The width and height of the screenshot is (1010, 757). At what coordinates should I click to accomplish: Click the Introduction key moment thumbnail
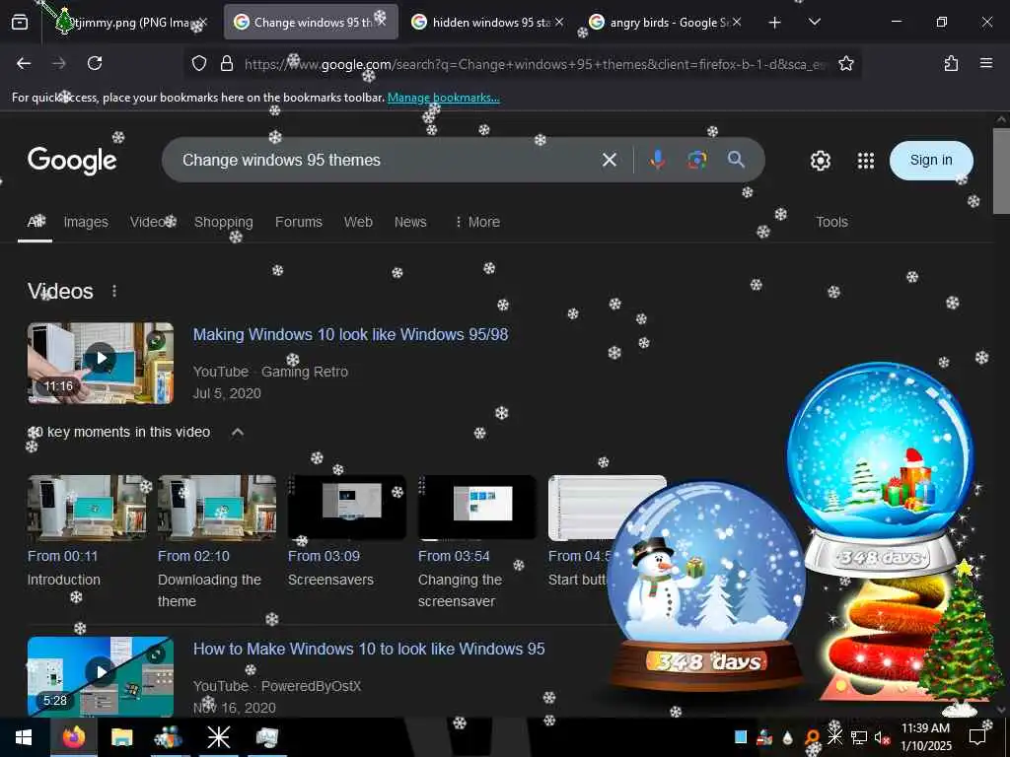(x=87, y=508)
